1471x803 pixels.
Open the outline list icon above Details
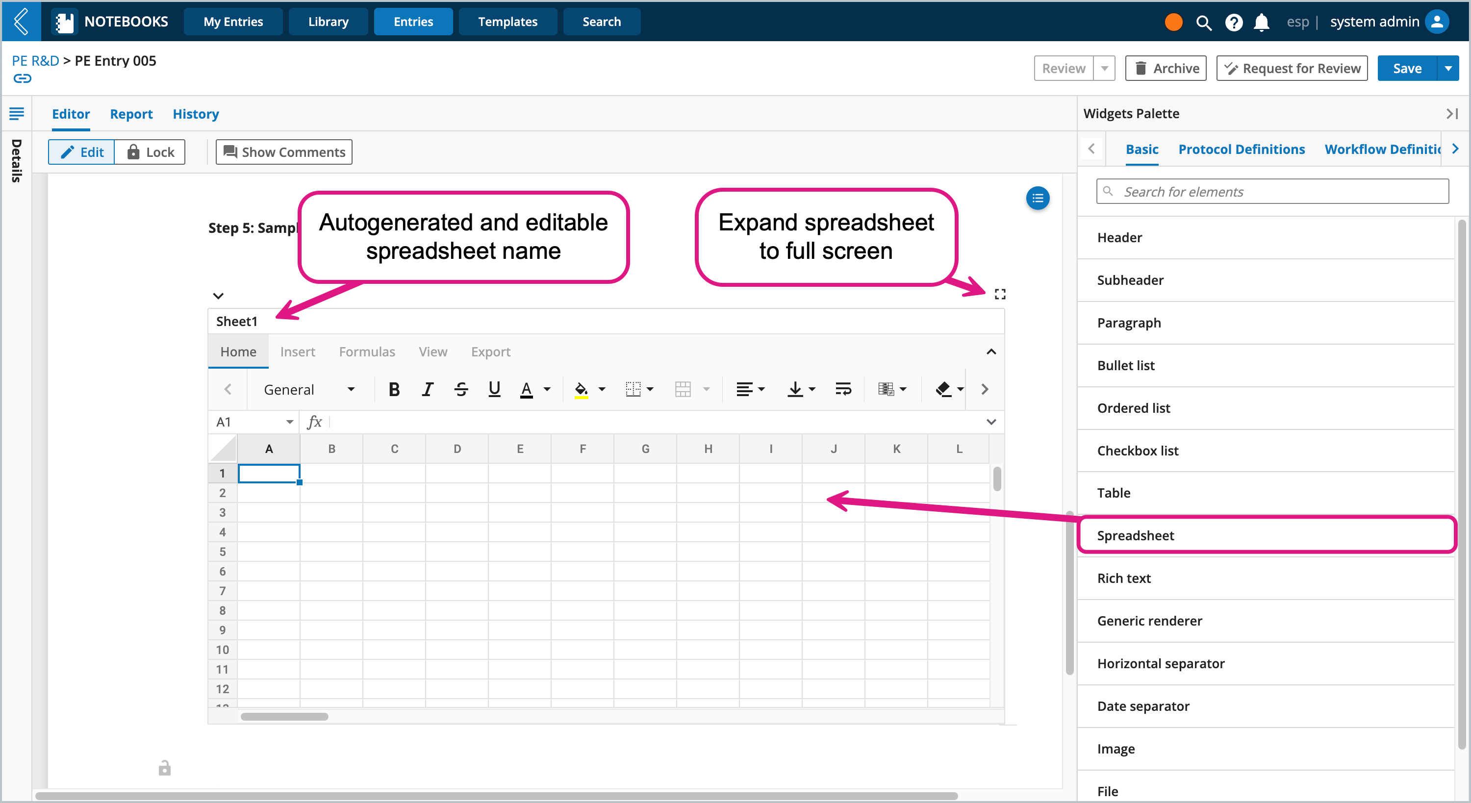coord(17,114)
